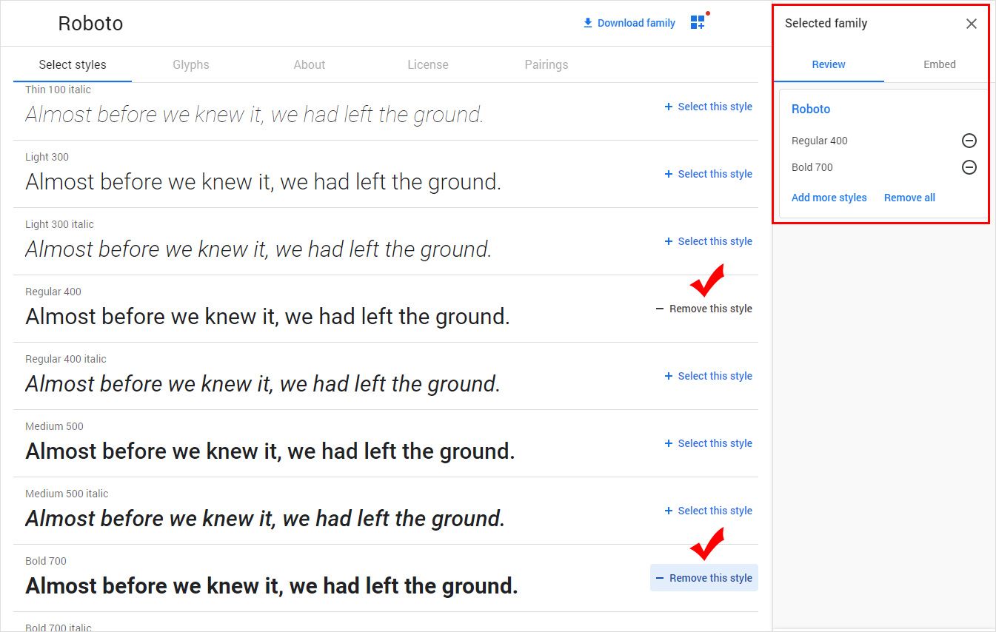
Task: Click the Regular 400 italic label
Action: 66,359
